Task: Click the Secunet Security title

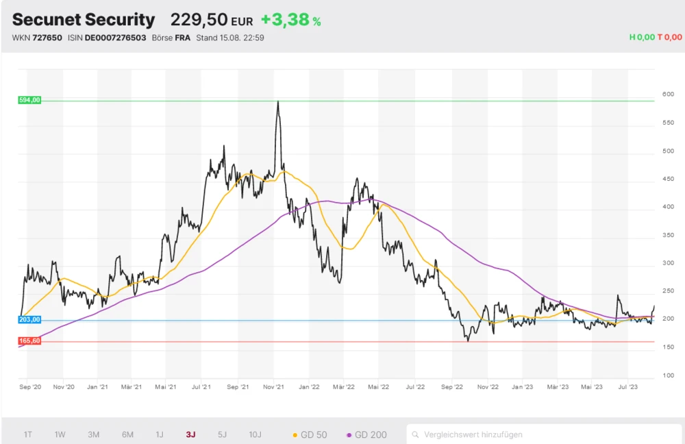Action: click(x=84, y=20)
